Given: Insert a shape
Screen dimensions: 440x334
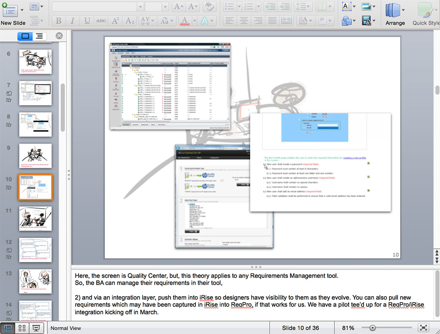Looking at the screenshot, I should 348,21.
